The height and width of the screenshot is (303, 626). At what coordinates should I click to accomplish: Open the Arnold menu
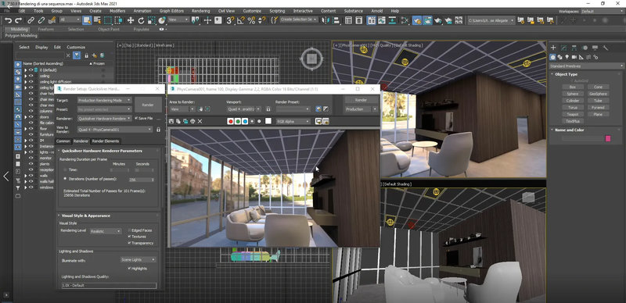[x=376, y=11]
